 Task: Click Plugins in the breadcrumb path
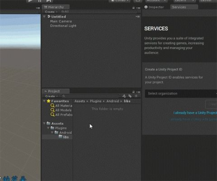pyautogui.click(x=95, y=101)
